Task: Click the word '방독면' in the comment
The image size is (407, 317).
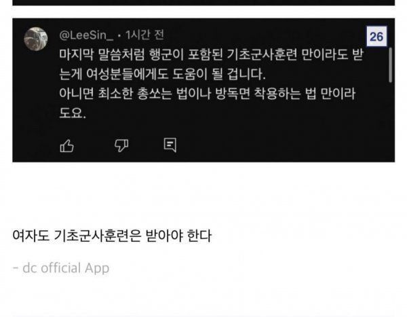Action: (x=233, y=94)
